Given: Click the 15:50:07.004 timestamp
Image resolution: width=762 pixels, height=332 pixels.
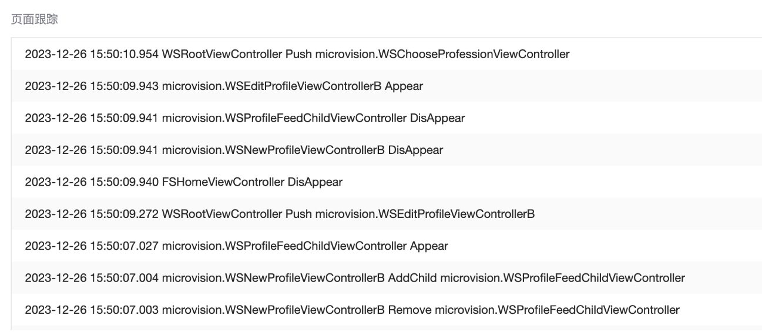Looking at the screenshot, I should click(x=125, y=277).
